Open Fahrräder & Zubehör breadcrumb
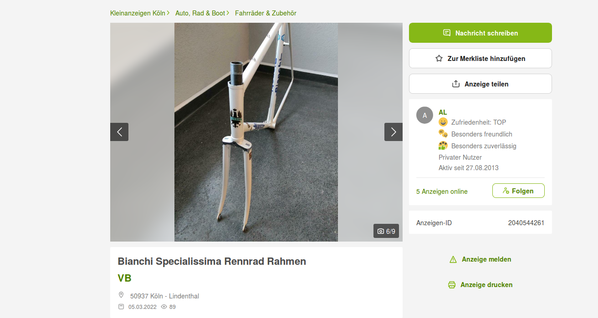The height and width of the screenshot is (318, 598). point(266,13)
